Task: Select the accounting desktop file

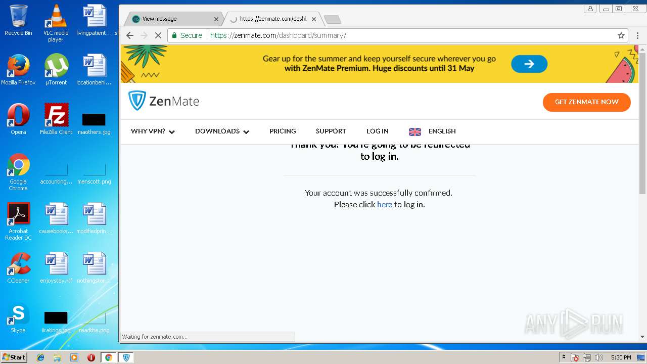Action: tap(56, 173)
